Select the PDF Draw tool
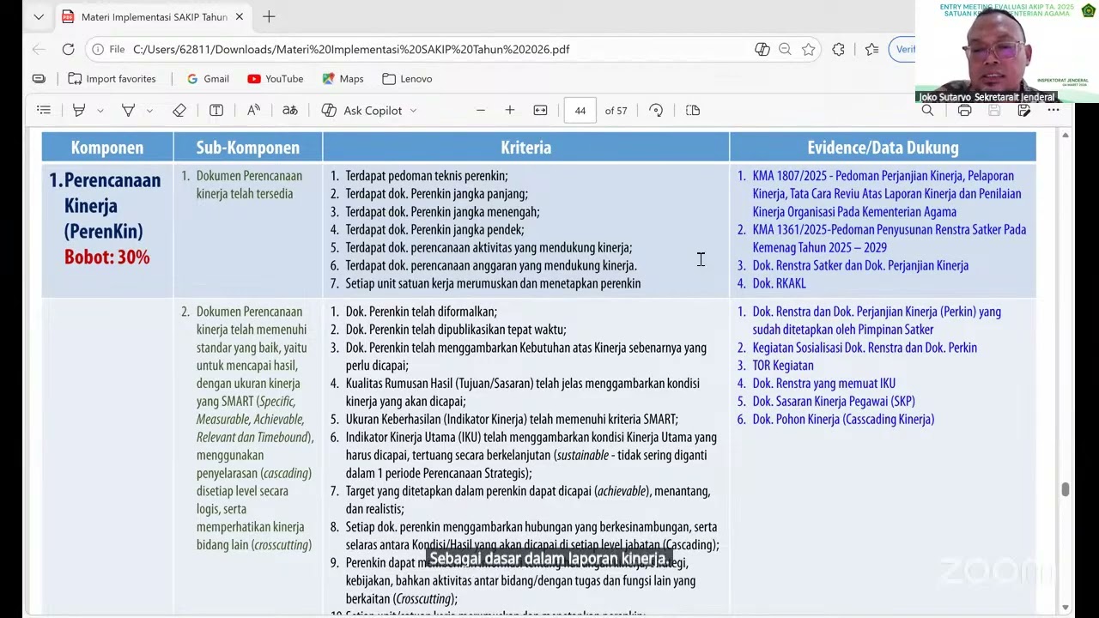This screenshot has height=618, width=1099. 128,110
